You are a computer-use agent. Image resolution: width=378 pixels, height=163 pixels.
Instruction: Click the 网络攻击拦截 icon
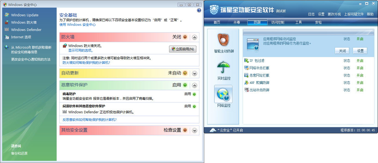246,68
